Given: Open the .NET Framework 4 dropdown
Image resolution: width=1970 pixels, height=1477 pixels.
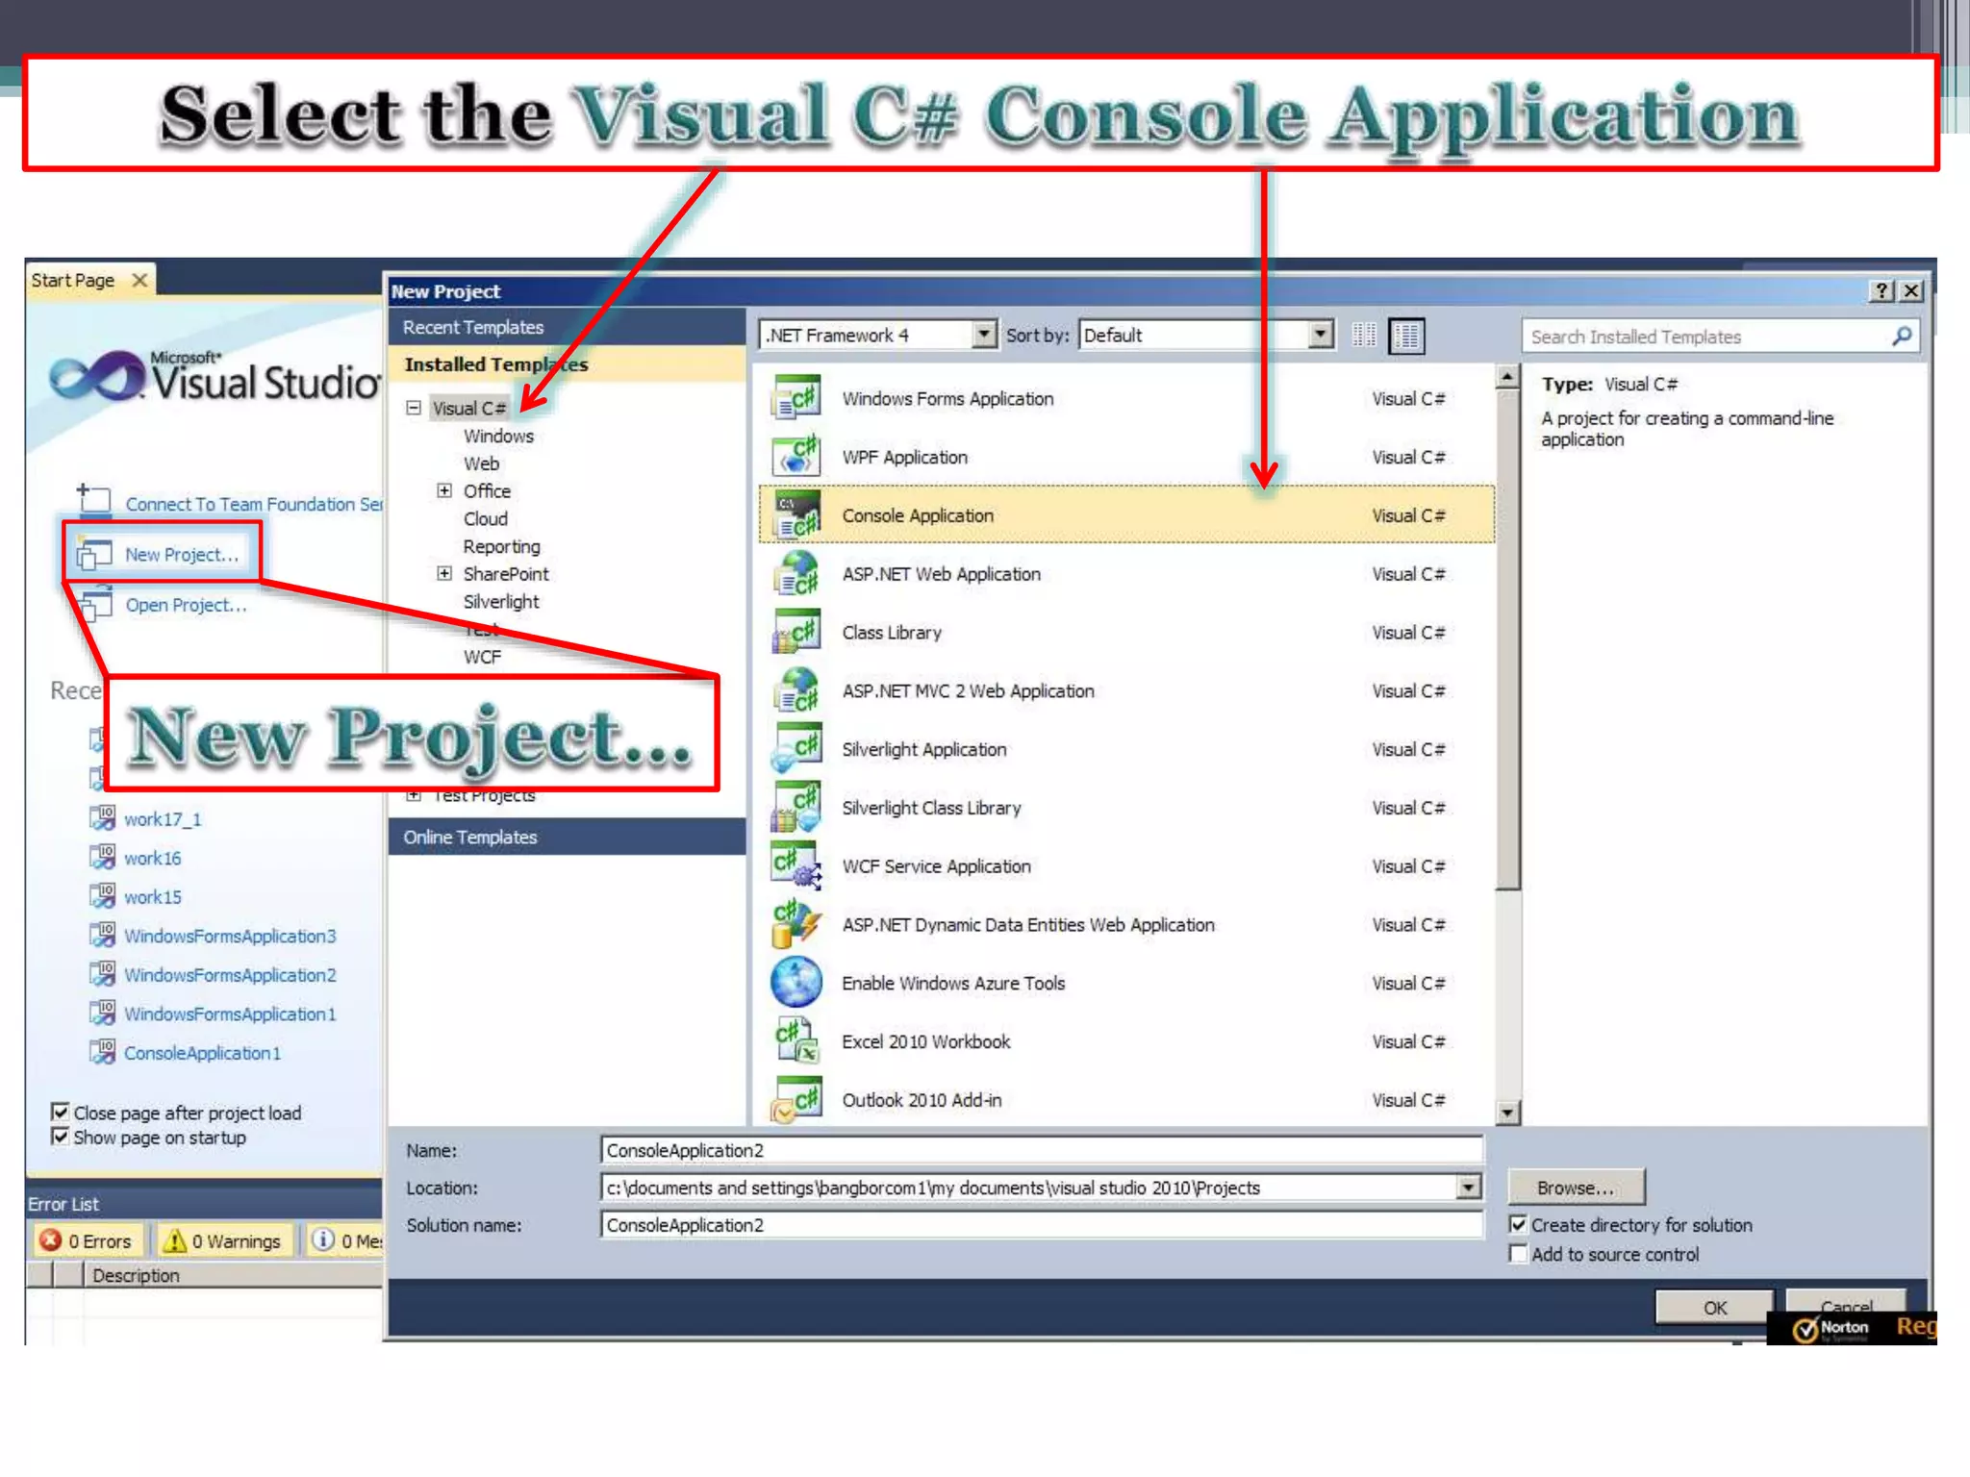Looking at the screenshot, I should [983, 335].
